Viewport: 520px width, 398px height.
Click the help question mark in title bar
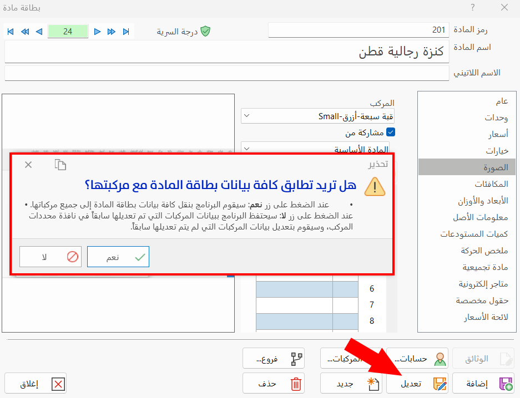pyautogui.click(x=473, y=7)
